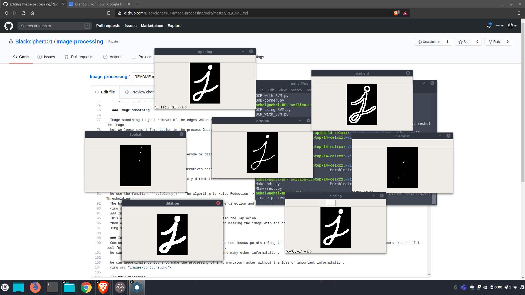The image size is (525, 295).
Task: Click the Fork button
Action: point(494,42)
